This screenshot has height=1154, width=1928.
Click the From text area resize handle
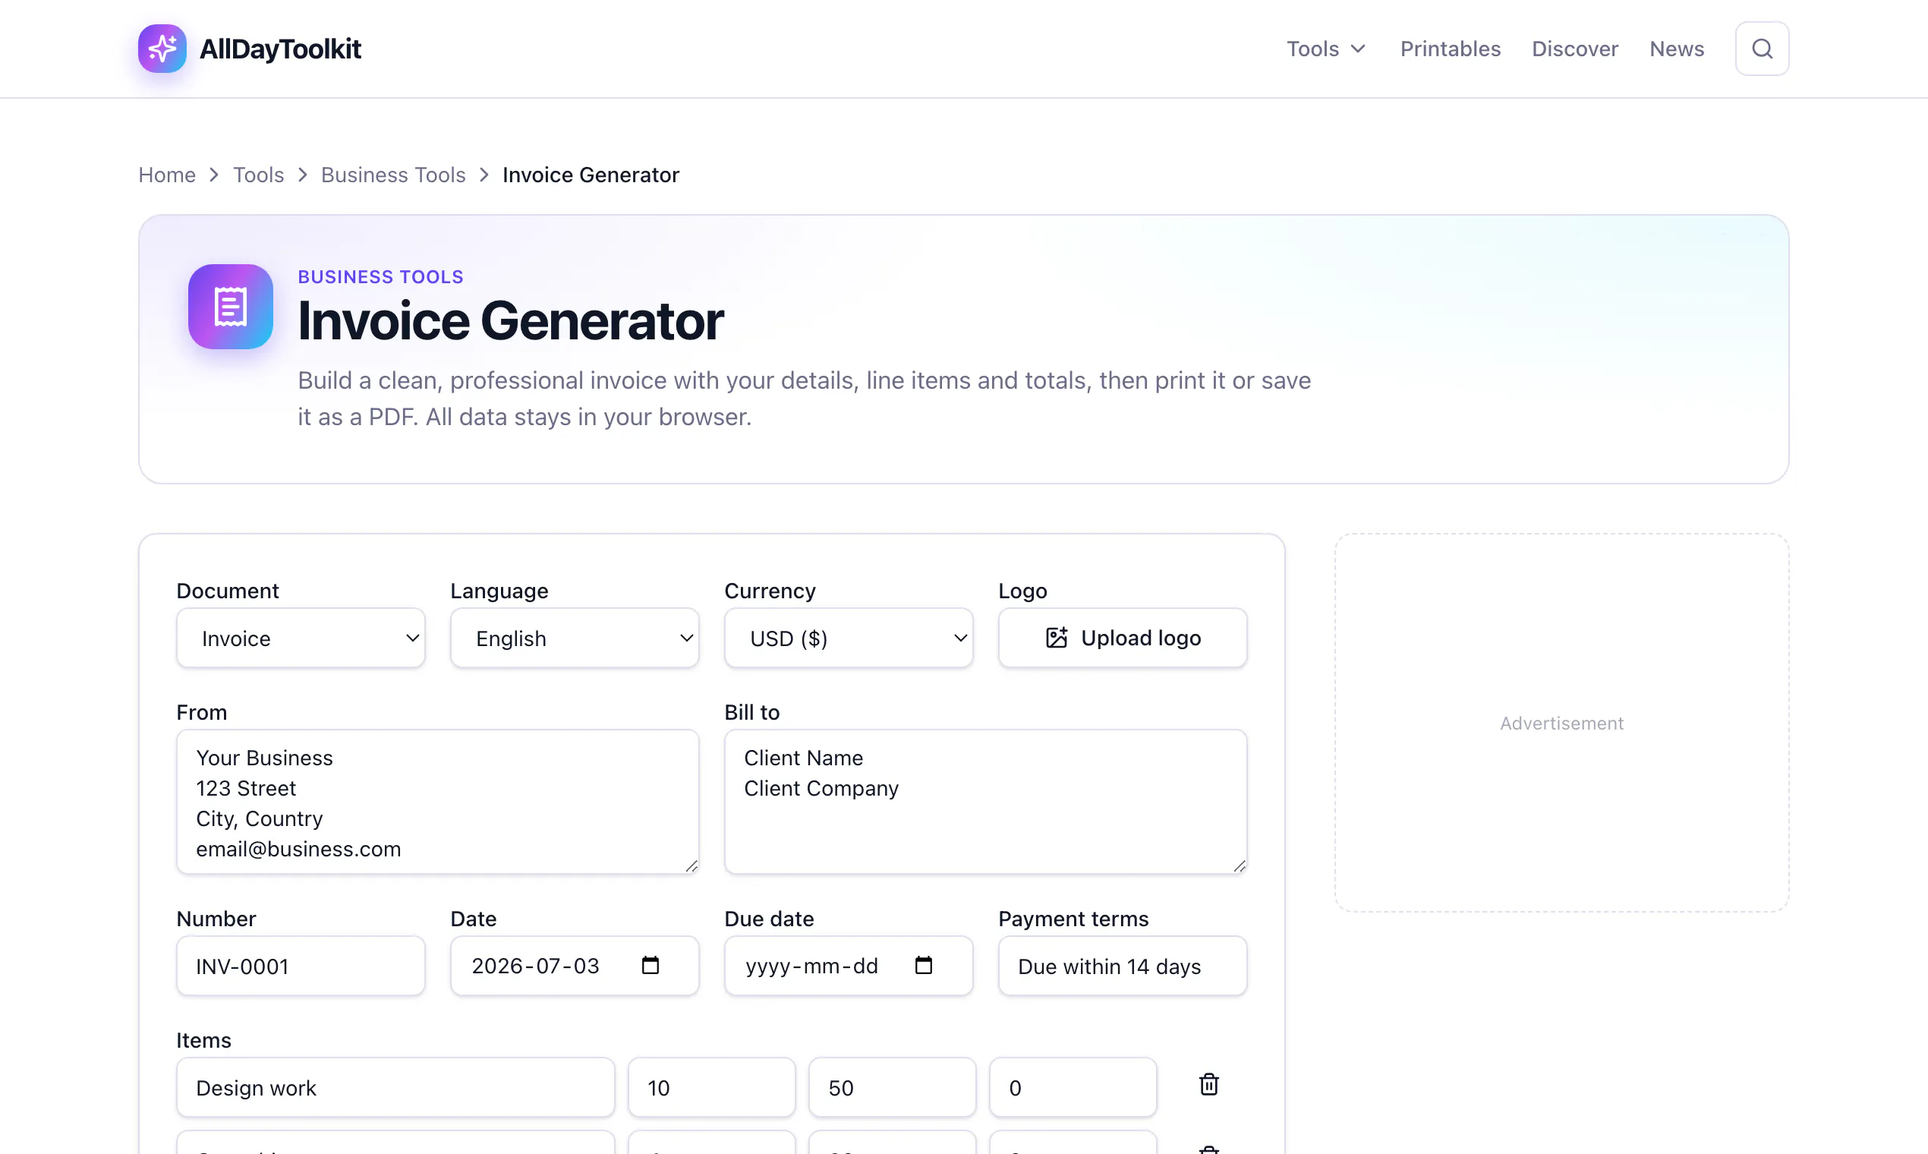pos(692,866)
